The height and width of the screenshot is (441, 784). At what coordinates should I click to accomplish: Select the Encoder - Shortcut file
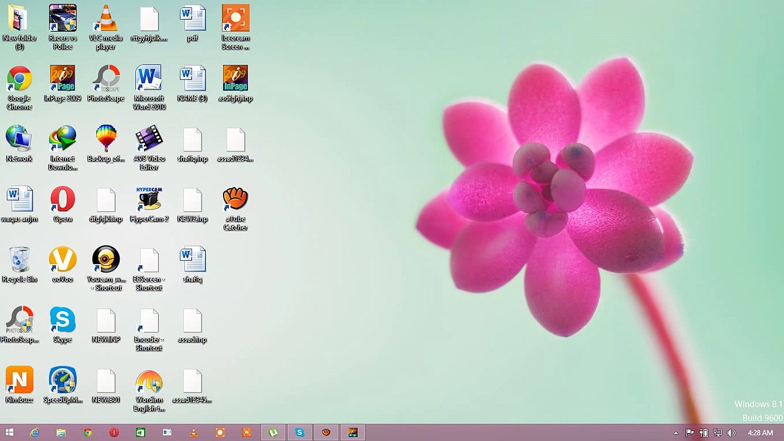coord(149,330)
